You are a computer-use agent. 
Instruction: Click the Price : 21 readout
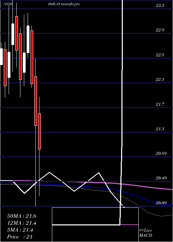pos(20,237)
